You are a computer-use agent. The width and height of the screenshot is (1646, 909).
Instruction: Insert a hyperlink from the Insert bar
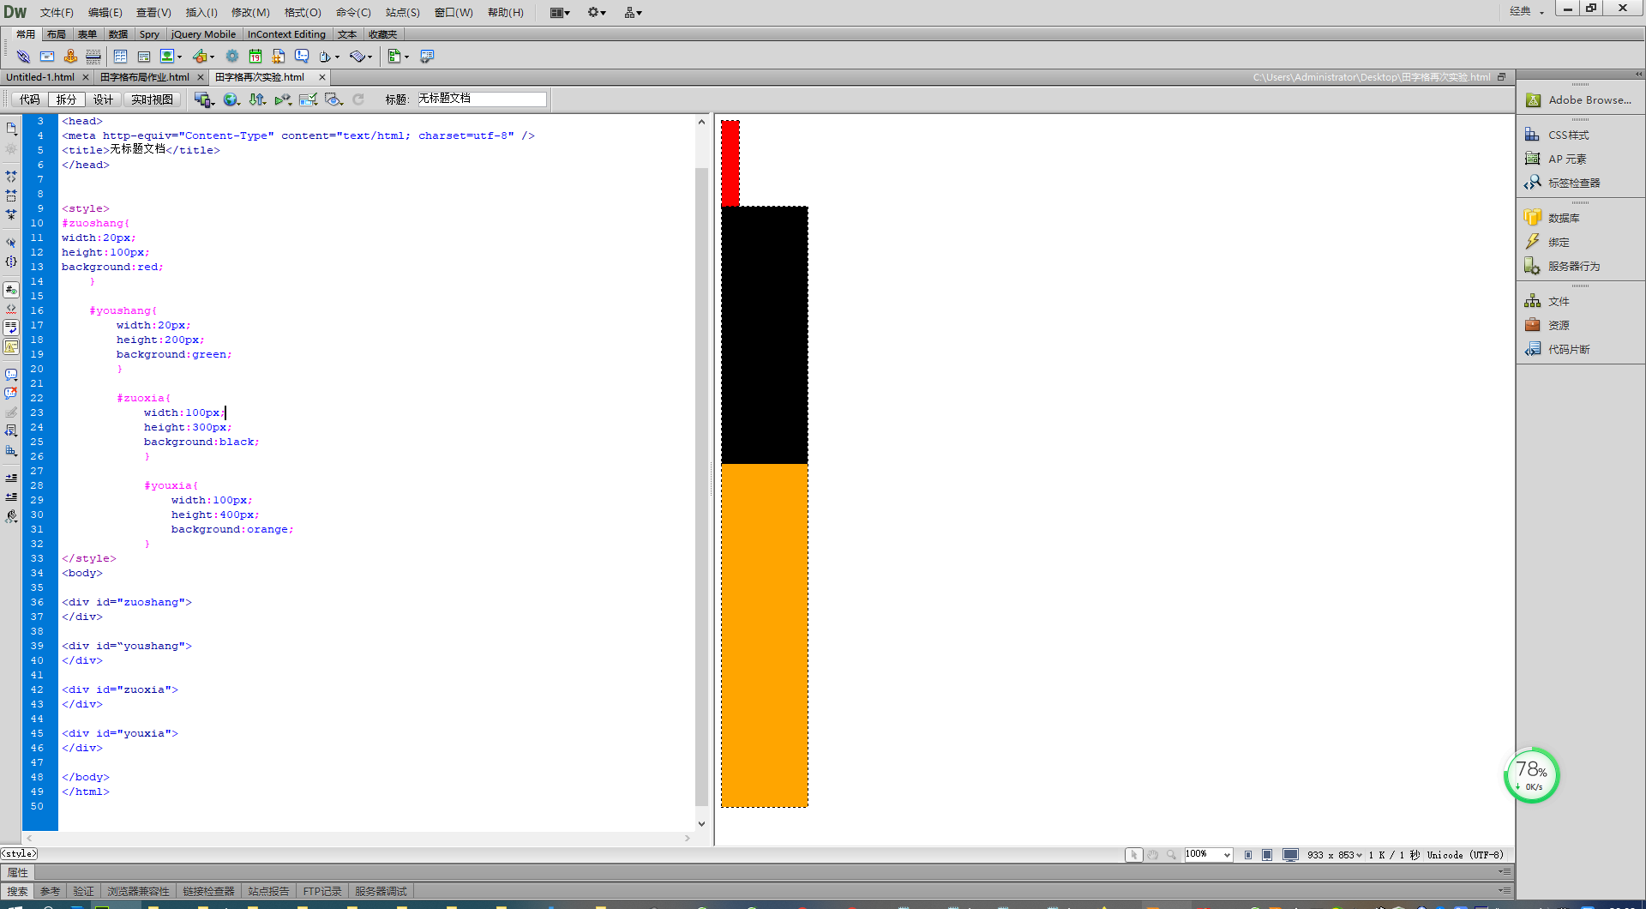coord(23,57)
